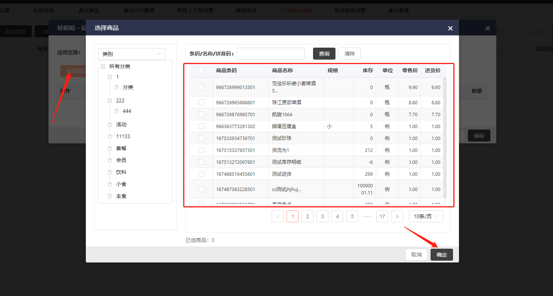Open the 10条/页 page size dropdown
This screenshot has height=296, width=553.
(426, 216)
